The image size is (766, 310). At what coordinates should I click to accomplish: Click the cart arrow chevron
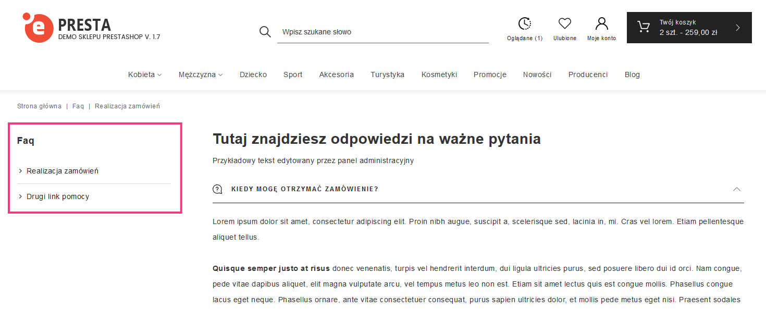(x=737, y=28)
